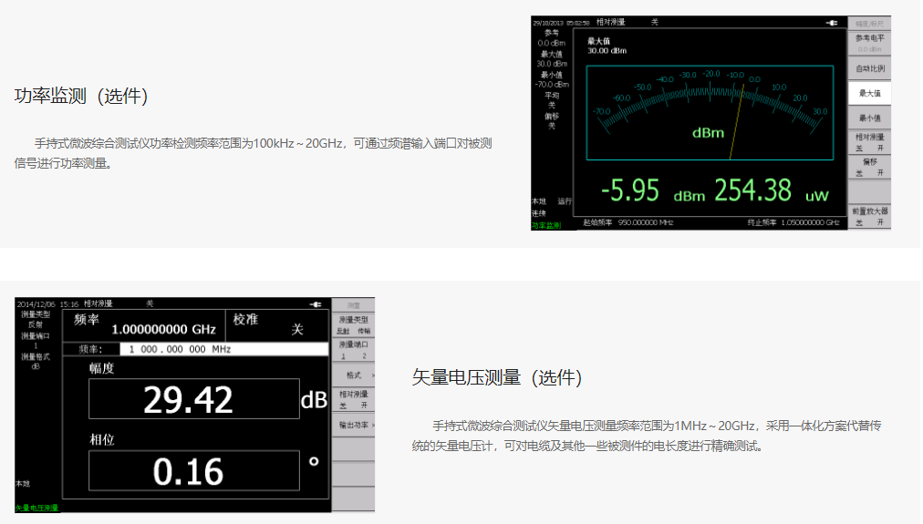Click the green 功率监测 mode label
The width and height of the screenshot is (923, 524).
pyautogui.click(x=546, y=224)
